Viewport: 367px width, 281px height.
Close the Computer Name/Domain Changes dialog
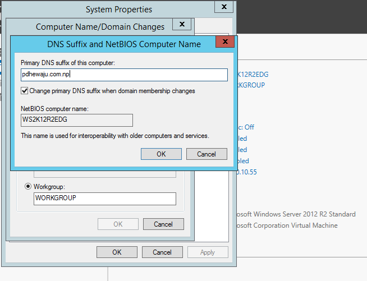181,25
